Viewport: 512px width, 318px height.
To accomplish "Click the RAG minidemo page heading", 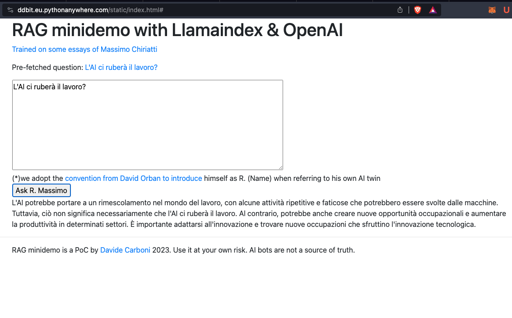I will tap(177, 30).
